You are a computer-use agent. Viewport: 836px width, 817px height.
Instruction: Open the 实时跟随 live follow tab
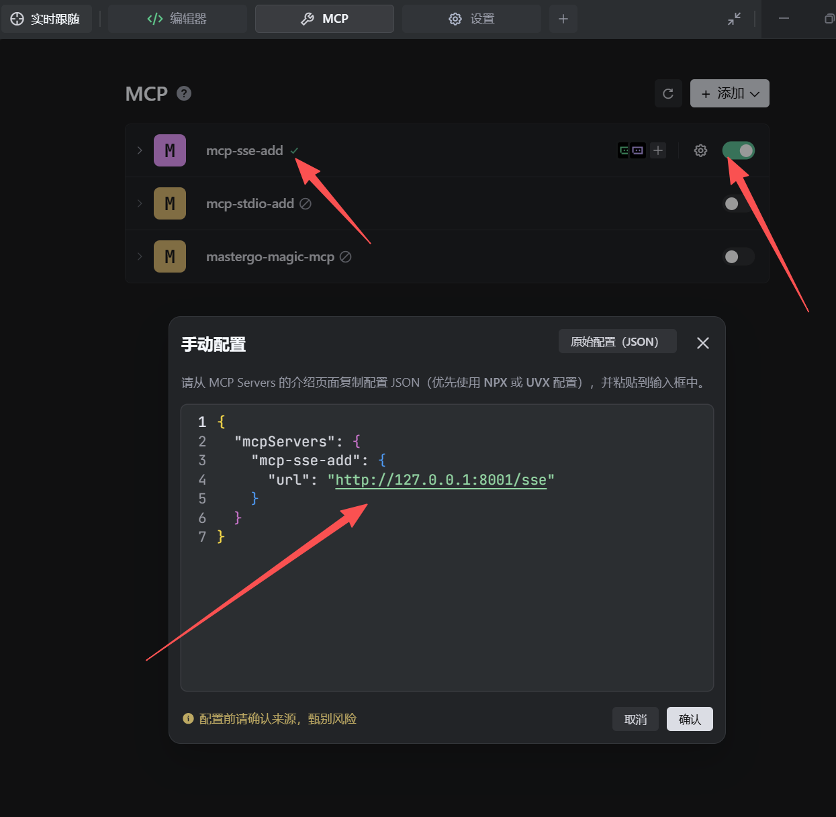coord(46,19)
